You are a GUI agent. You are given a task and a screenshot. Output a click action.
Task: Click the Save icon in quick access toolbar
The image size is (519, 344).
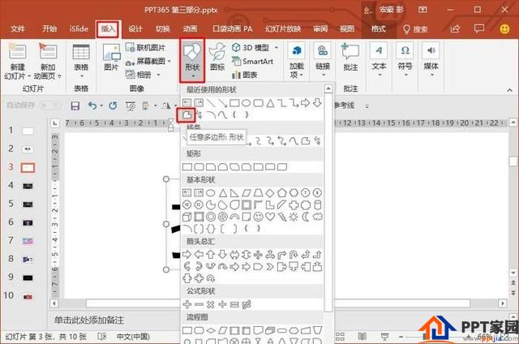point(75,105)
